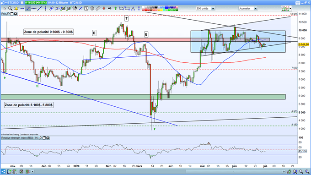Select the 'Zone de polarité 9 600$ - 9 300$' label
Screen dimensions: 311x175
tap(48, 32)
